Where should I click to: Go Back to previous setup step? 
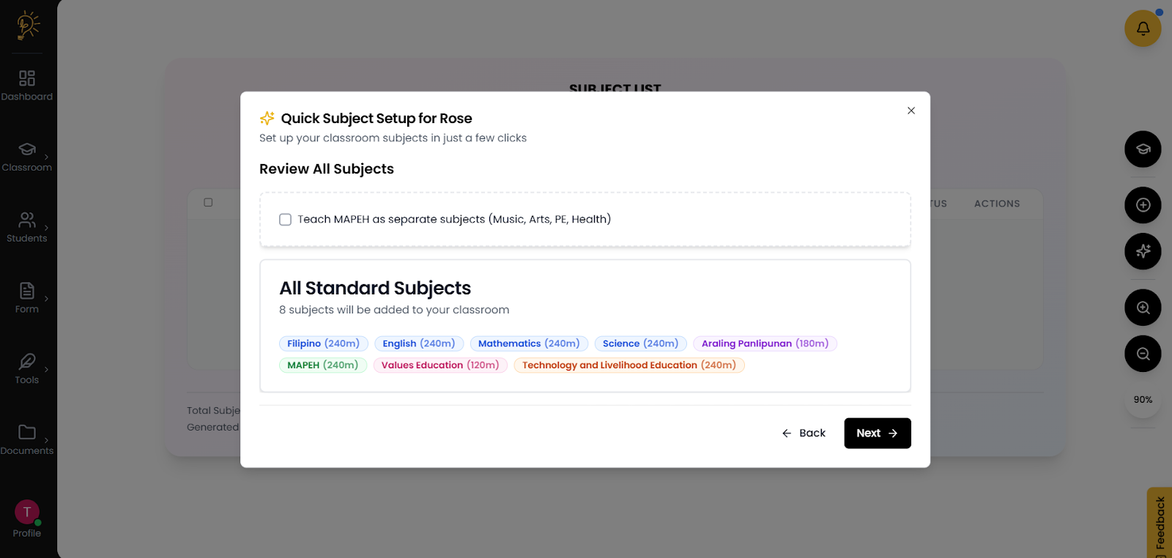tap(804, 434)
